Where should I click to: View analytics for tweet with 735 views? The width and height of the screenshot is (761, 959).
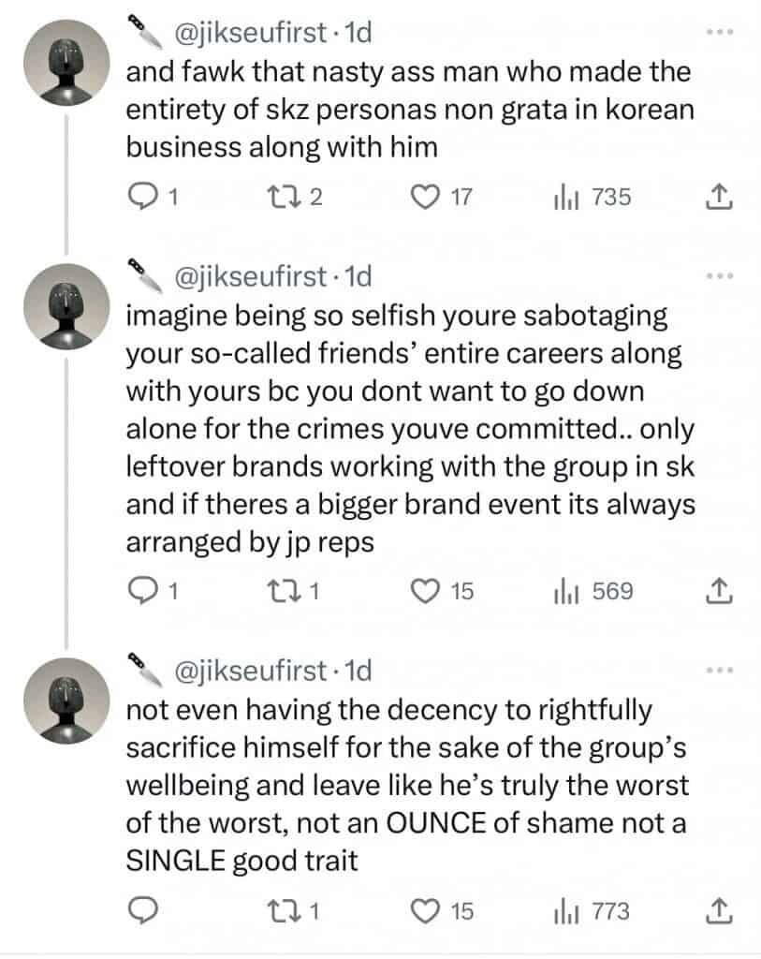pyautogui.click(x=565, y=198)
